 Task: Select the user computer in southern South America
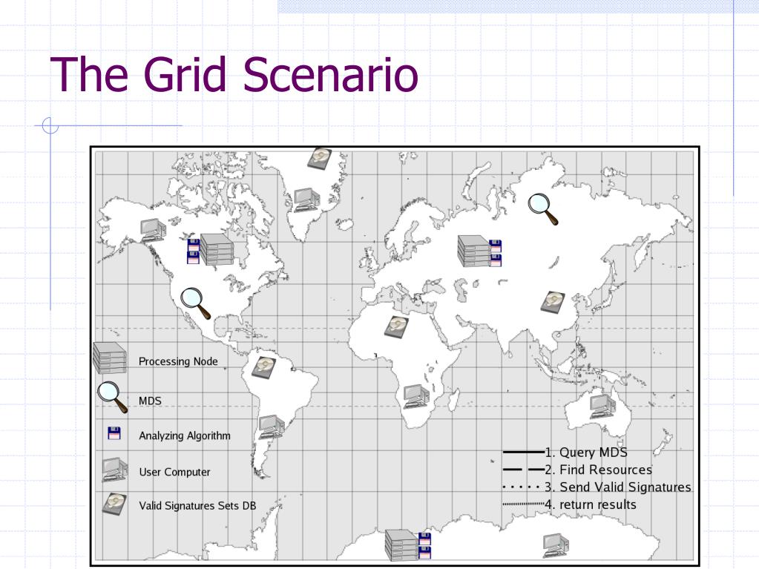click(271, 427)
